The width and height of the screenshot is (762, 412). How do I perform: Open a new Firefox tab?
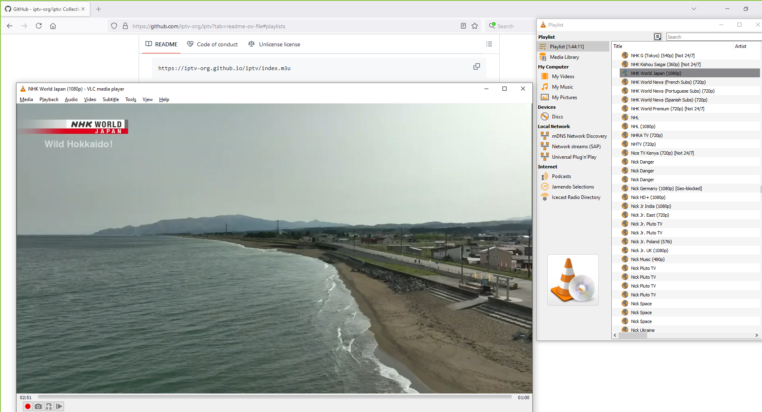[99, 9]
